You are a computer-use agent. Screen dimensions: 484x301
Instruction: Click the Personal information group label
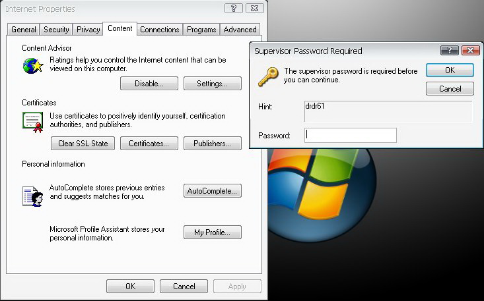(53, 164)
